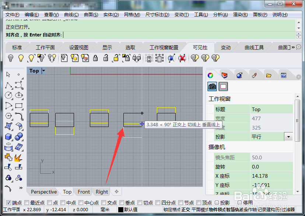Expand the left toolbar overflow chevron
The image size is (305, 216).
21,188
